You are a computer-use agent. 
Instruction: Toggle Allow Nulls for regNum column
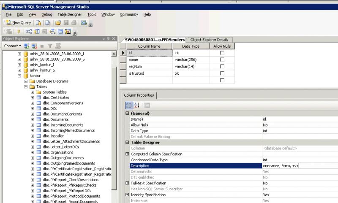click(x=222, y=67)
